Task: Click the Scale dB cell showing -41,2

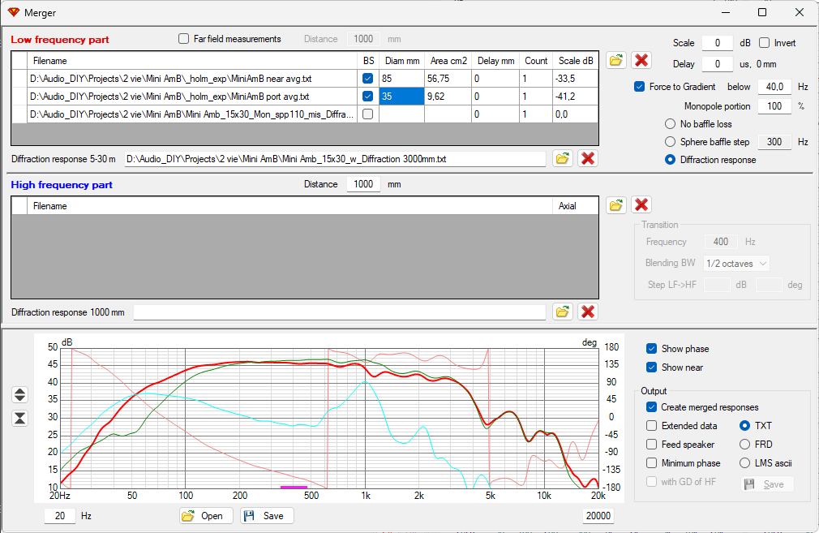Action: click(x=575, y=97)
